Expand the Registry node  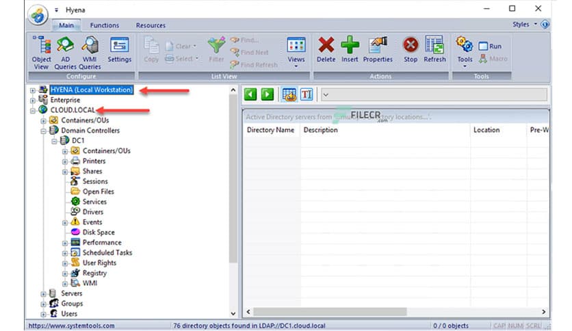coord(65,274)
